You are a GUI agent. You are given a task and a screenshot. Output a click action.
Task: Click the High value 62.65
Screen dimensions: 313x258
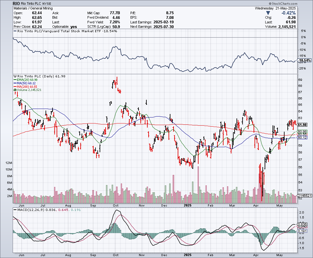pos(37,18)
